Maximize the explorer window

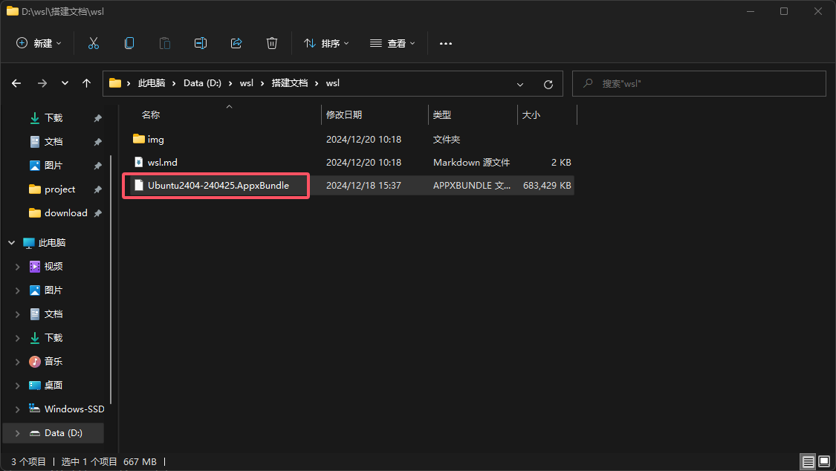[784, 11]
